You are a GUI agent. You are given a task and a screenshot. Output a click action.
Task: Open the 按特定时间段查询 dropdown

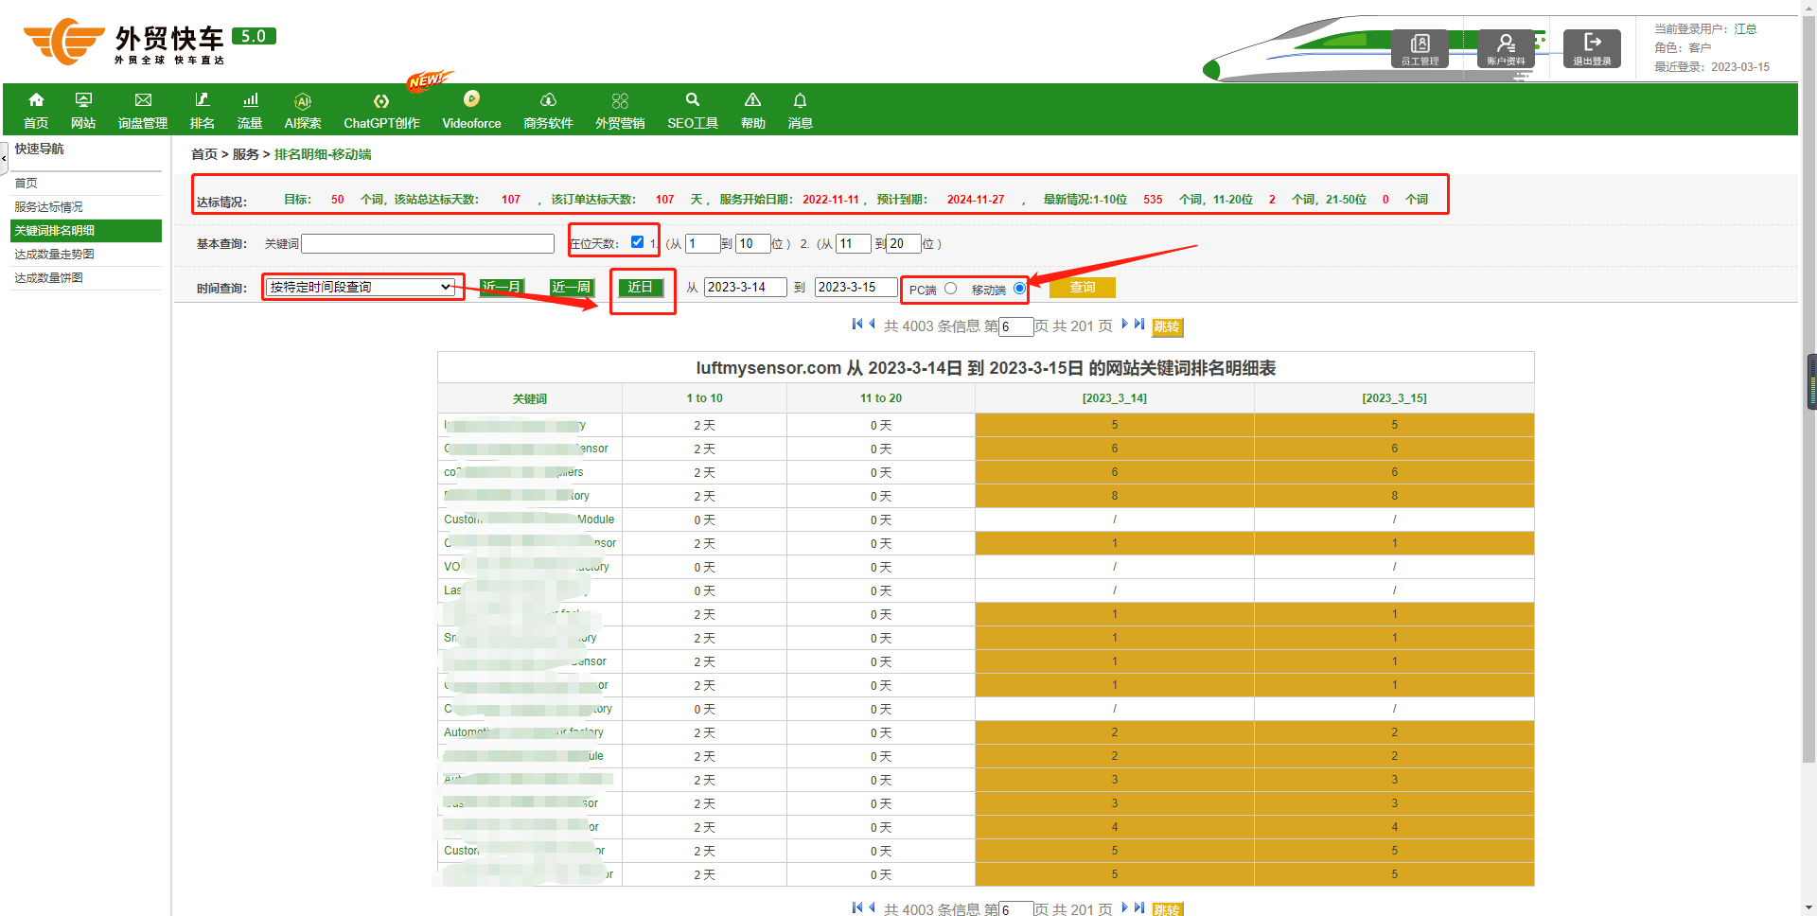click(x=361, y=287)
